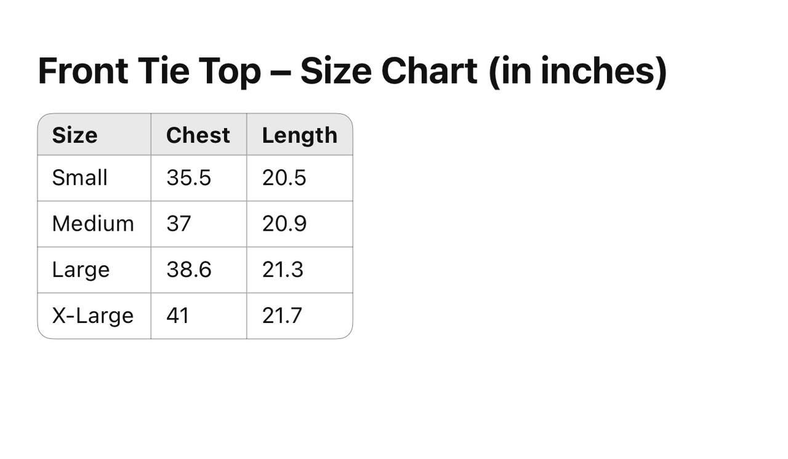The image size is (788, 459).
Task: Select the Medium chest value 37
Action: (x=179, y=224)
